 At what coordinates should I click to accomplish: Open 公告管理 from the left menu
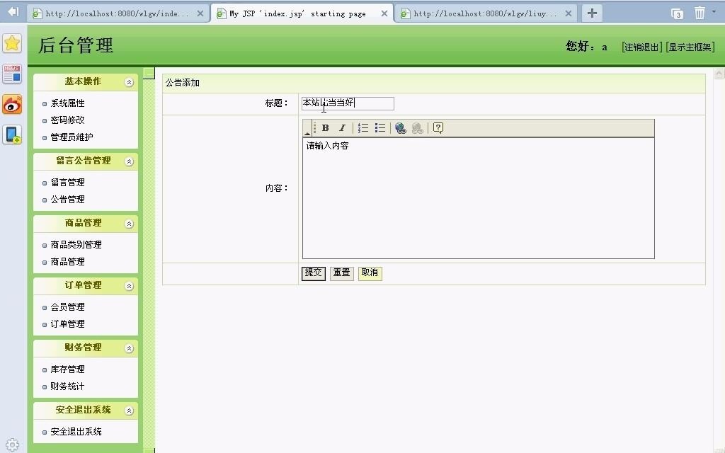[68, 199]
